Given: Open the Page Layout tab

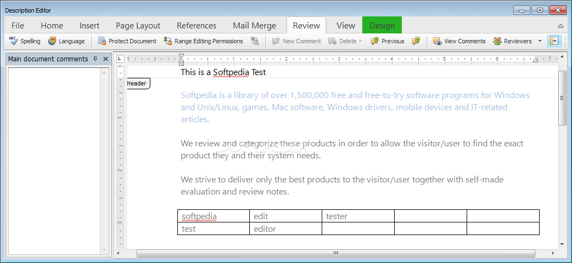Looking at the screenshot, I should click(x=138, y=26).
